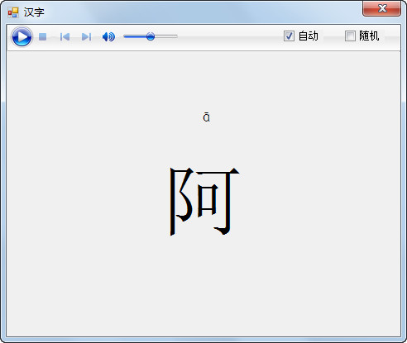Image resolution: width=407 pixels, height=343 pixels.
Task: Lower volume by clicking the slider's blue filled track
Action: [x=135, y=36]
